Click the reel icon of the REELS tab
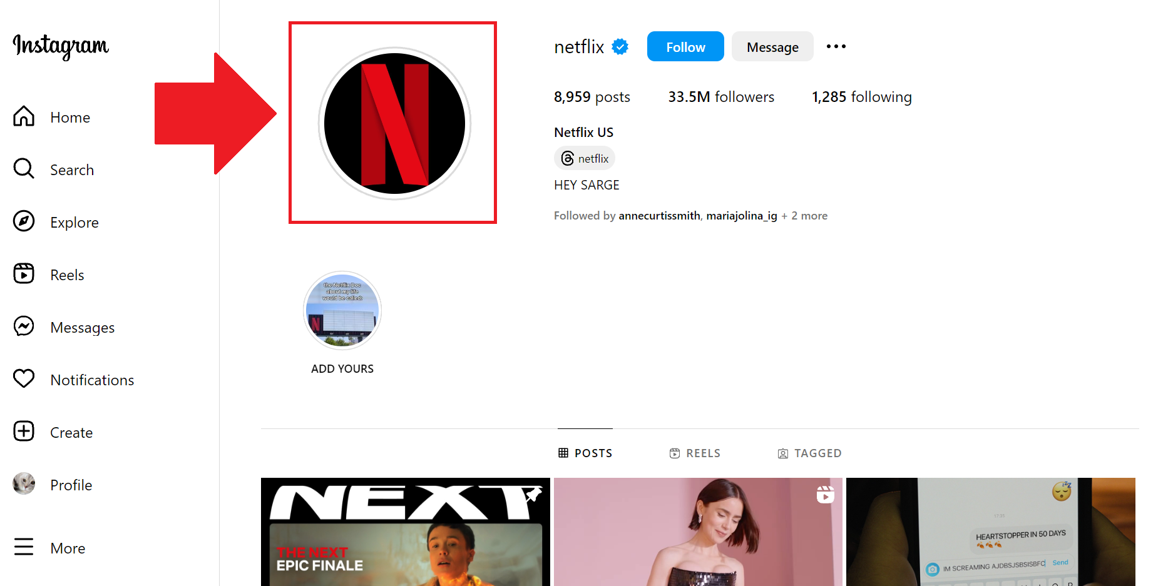 pyautogui.click(x=675, y=453)
